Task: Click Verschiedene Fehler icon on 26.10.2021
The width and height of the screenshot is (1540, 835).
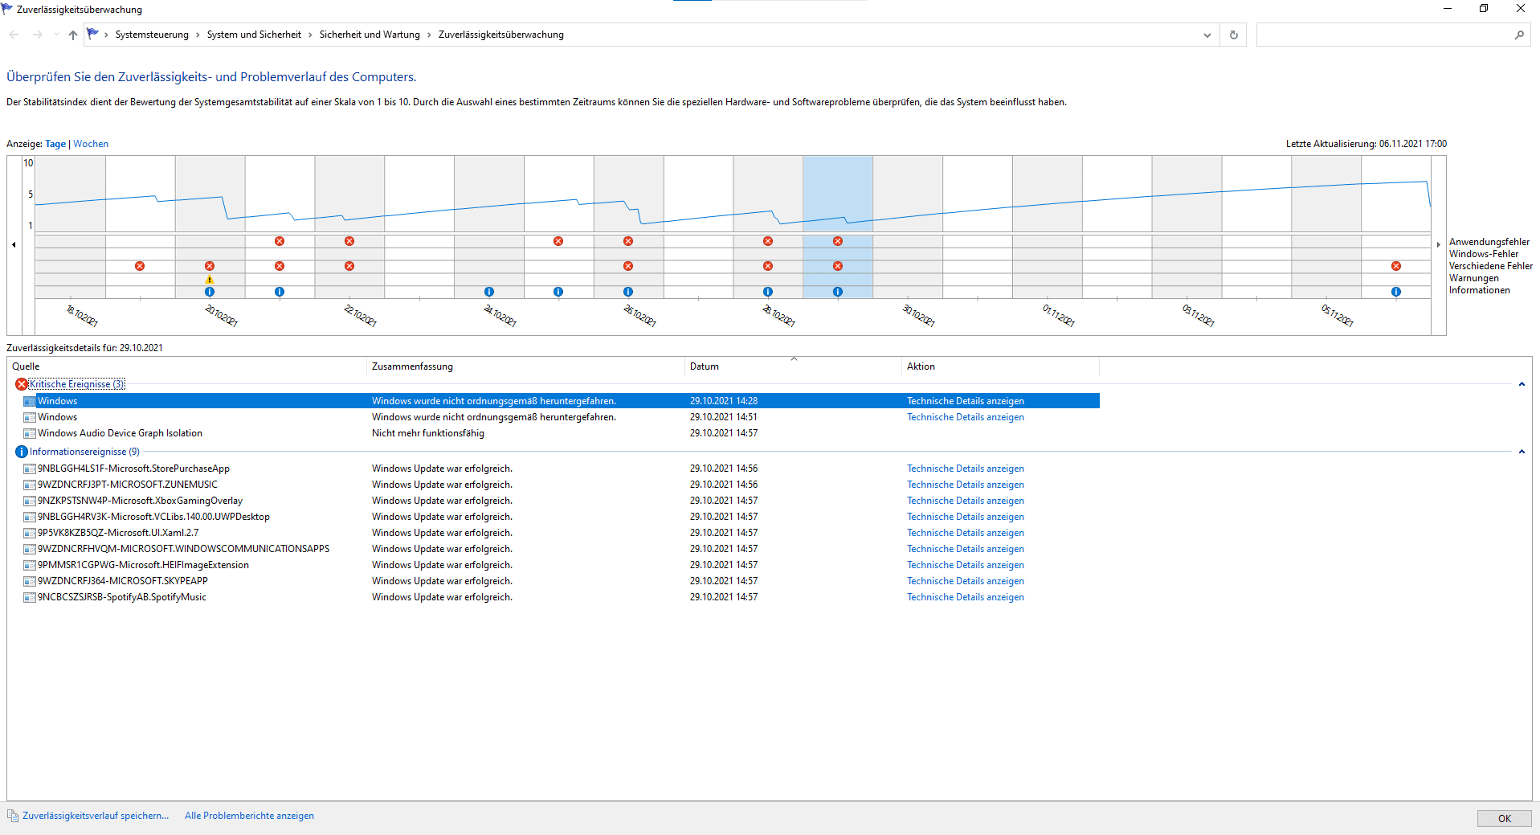Action: click(x=628, y=266)
